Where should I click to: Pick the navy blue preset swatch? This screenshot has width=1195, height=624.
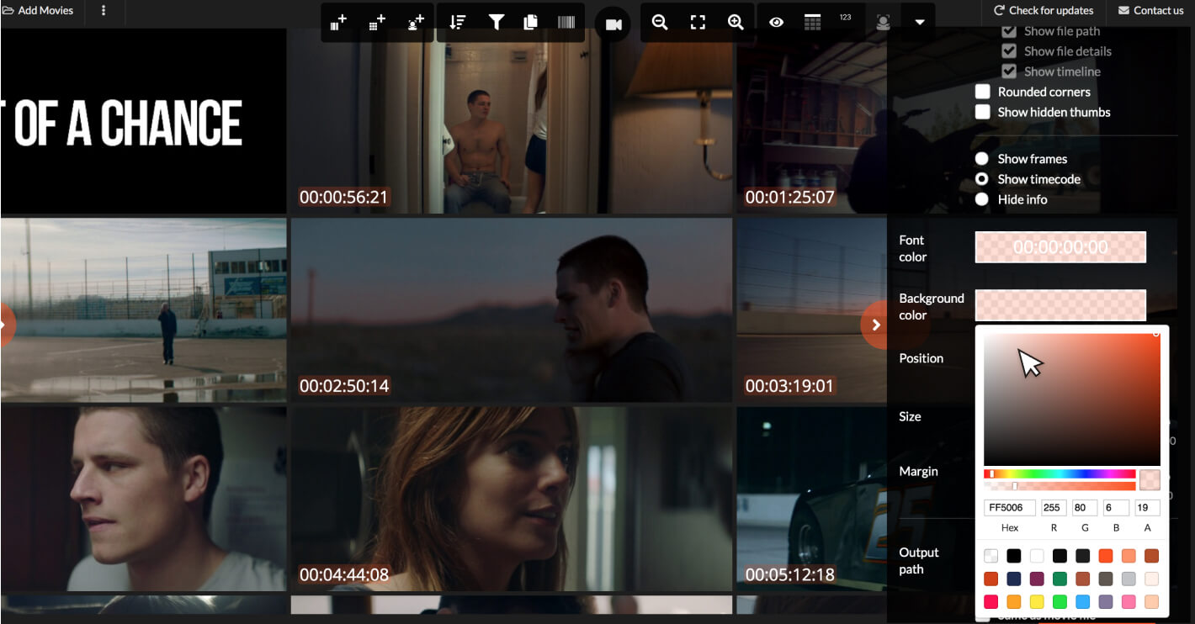coord(1014,579)
